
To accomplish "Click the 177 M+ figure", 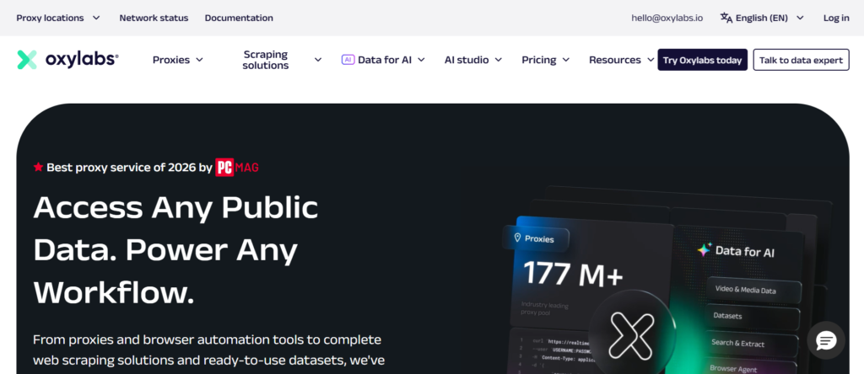I will (573, 274).
